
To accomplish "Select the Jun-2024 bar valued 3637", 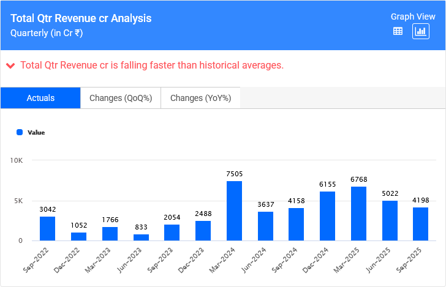I will (x=265, y=226).
